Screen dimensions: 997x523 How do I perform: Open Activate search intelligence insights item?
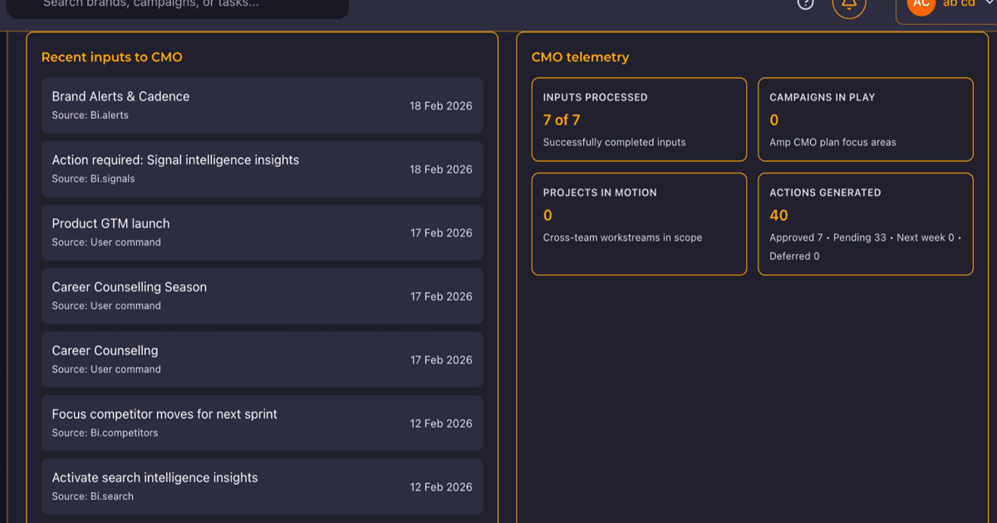pyautogui.click(x=262, y=486)
